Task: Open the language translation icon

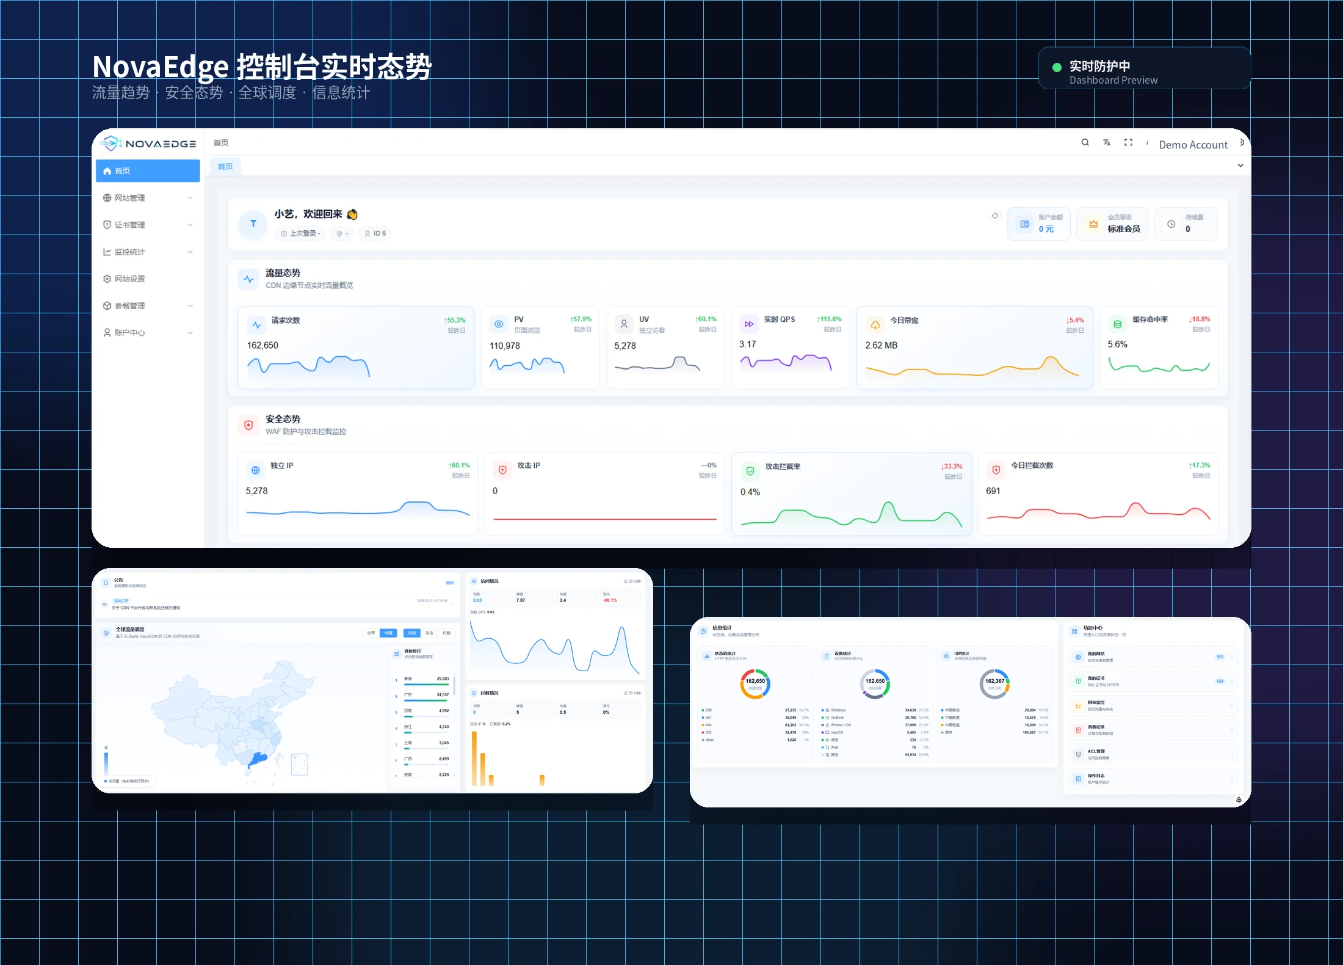Action: (x=1107, y=142)
